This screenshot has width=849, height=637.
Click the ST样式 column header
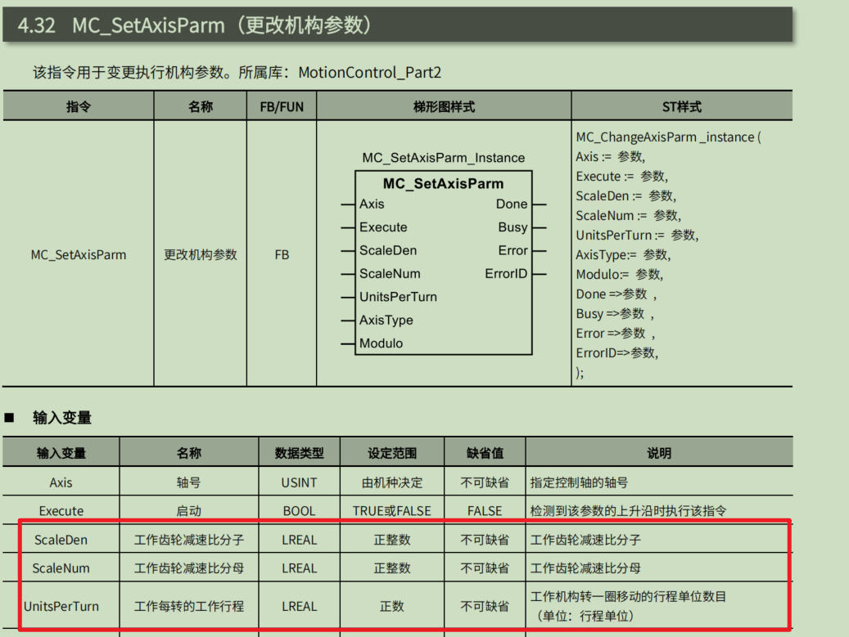click(x=681, y=106)
